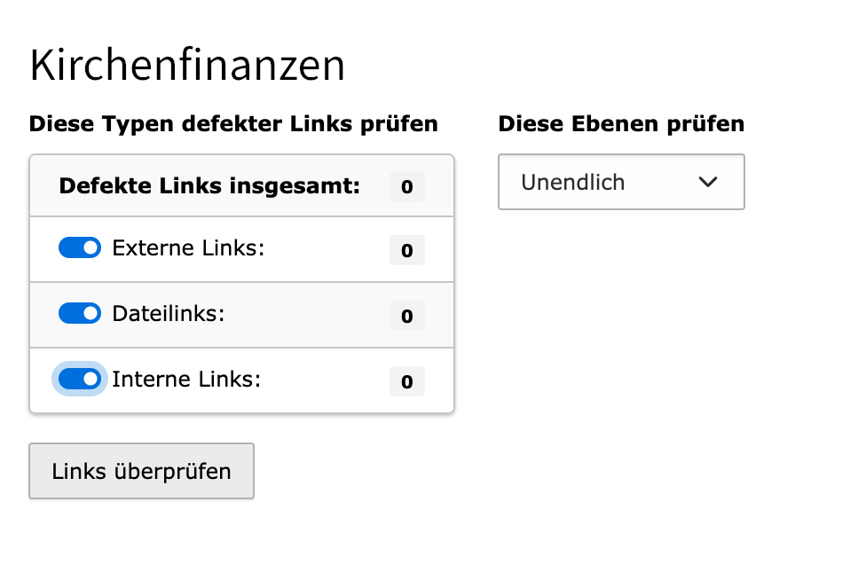Image resolution: width=866 pixels, height=580 pixels.
Task: Click the Kirchenfinanzen page heading
Action: 187,67
